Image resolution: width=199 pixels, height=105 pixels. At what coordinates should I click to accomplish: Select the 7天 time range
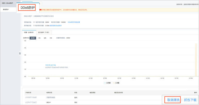[x=51, y=38]
